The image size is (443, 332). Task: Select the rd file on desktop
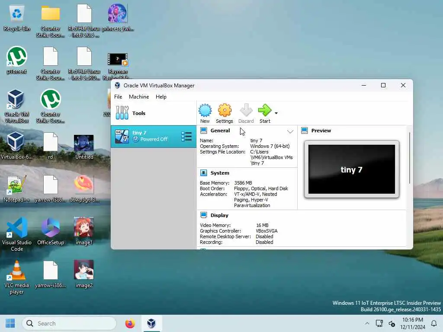point(51,146)
